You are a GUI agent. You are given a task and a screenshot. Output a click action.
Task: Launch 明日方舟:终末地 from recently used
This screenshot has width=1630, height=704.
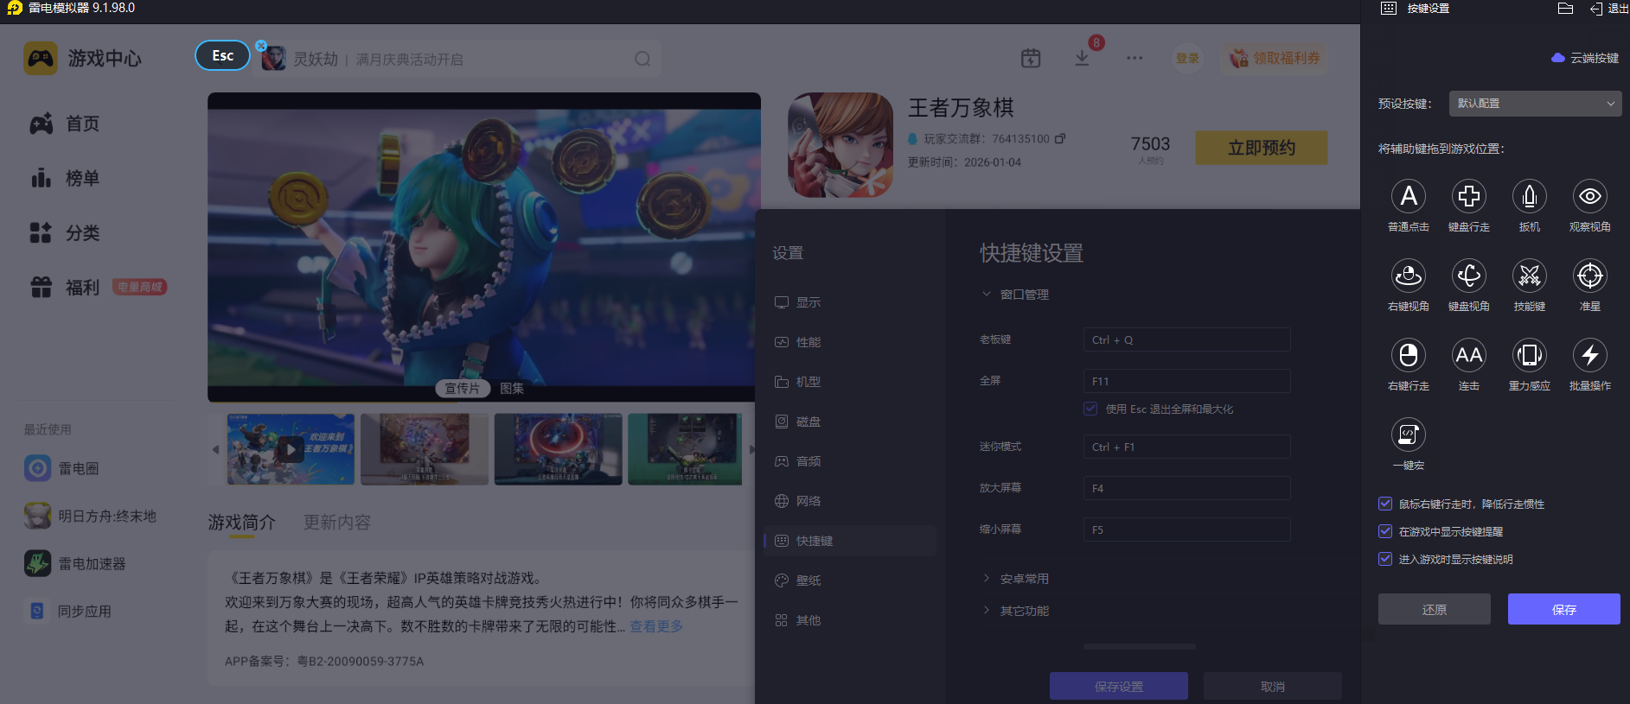[90, 516]
